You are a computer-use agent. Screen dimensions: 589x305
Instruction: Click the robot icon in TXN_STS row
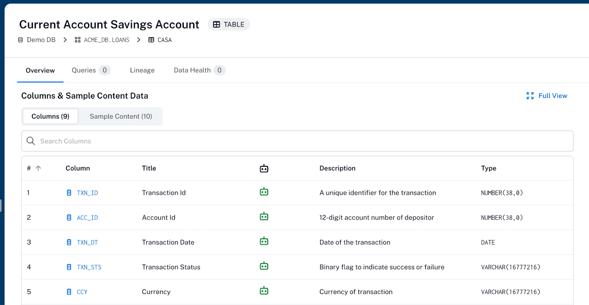(x=264, y=266)
